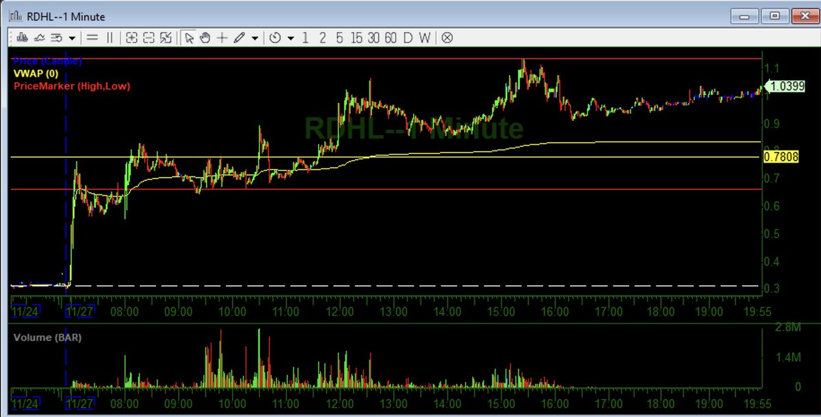Screen dimensions: 821x417
Task: Expand dropdown arrow next to settings list icon
Action: (x=71, y=38)
